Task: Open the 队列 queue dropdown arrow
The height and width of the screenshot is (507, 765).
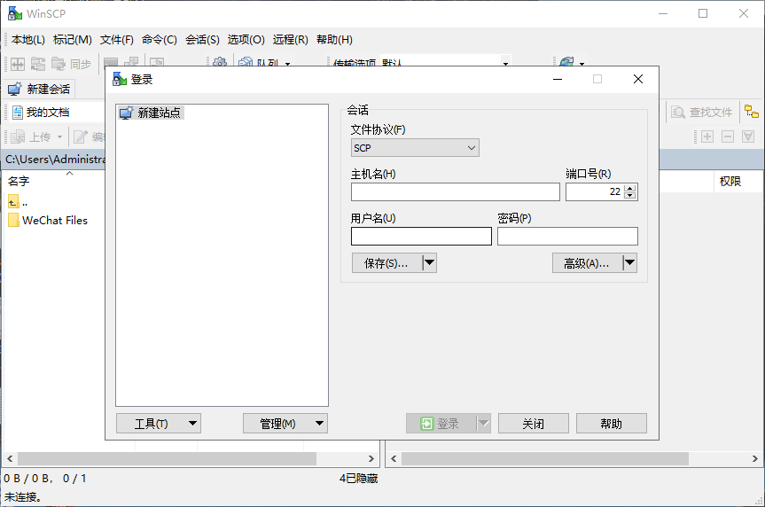Action: point(287,64)
